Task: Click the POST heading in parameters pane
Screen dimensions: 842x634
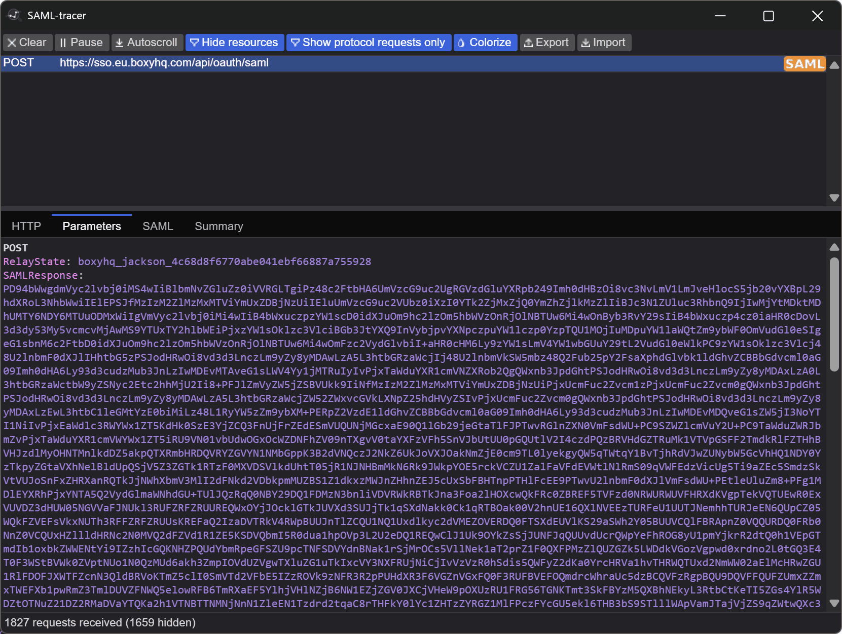Action: (15, 248)
